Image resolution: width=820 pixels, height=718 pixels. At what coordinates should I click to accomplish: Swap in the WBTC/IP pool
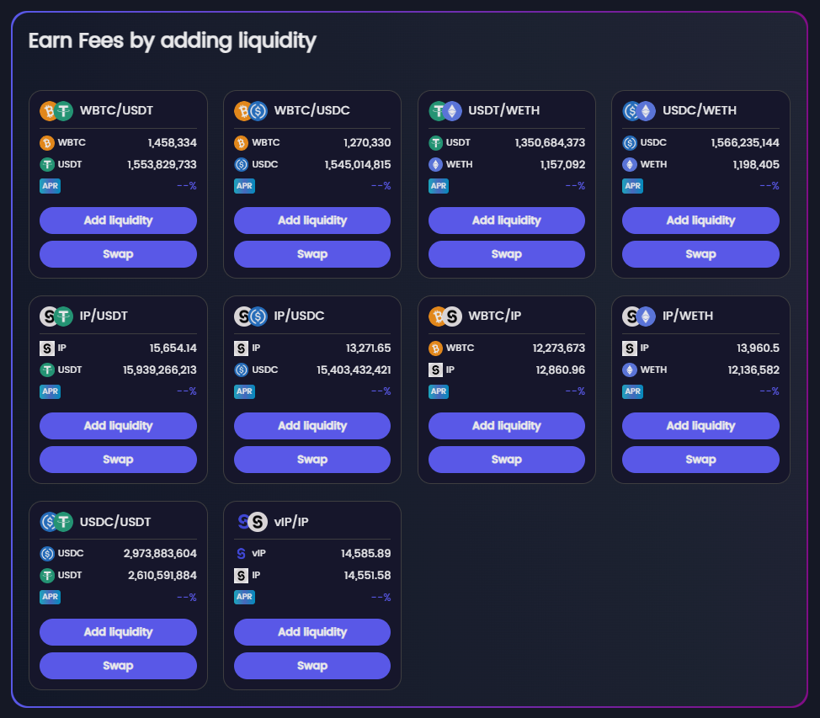pos(507,460)
